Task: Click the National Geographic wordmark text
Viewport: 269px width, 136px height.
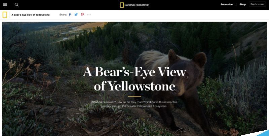Action: coord(137,5)
